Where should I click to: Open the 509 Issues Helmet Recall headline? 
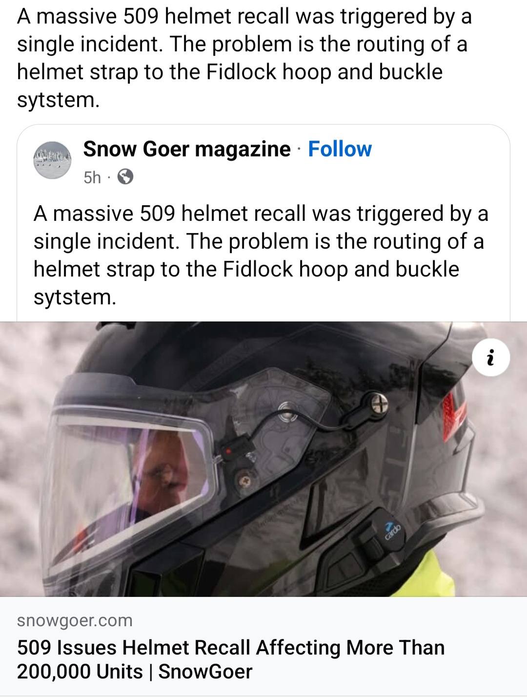pyautogui.click(x=231, y=659)
